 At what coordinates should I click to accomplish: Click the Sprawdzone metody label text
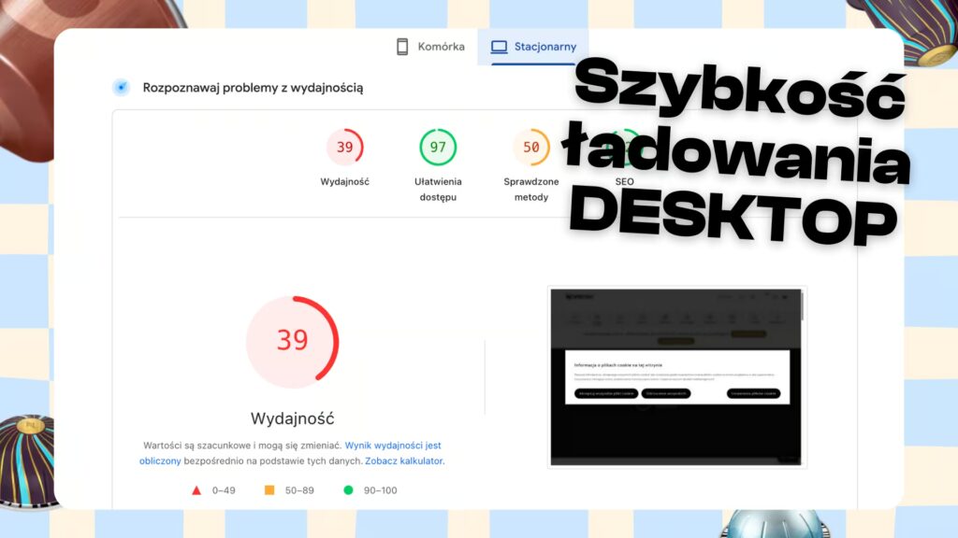pos(531,190)
